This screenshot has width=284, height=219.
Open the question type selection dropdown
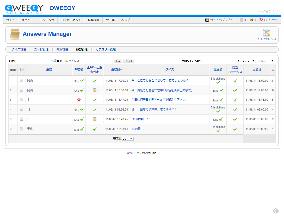209,61
